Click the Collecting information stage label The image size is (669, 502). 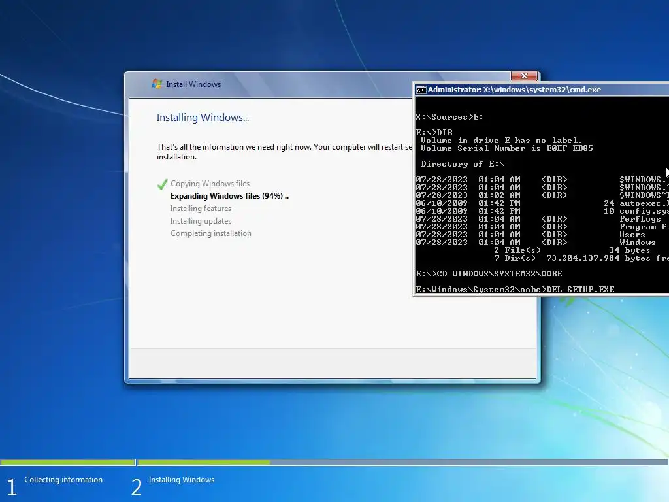(x=63, y=480)
